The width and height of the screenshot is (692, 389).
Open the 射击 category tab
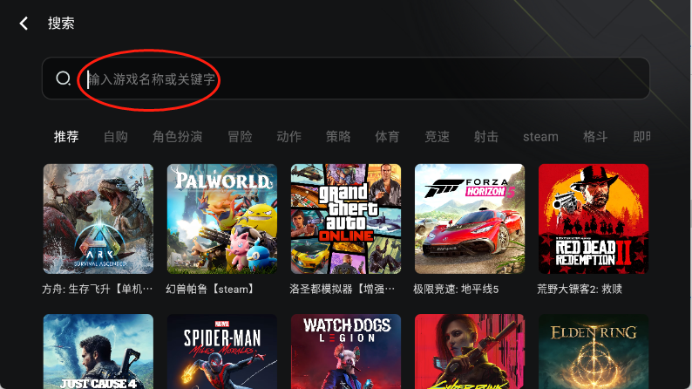coord(486,136)
